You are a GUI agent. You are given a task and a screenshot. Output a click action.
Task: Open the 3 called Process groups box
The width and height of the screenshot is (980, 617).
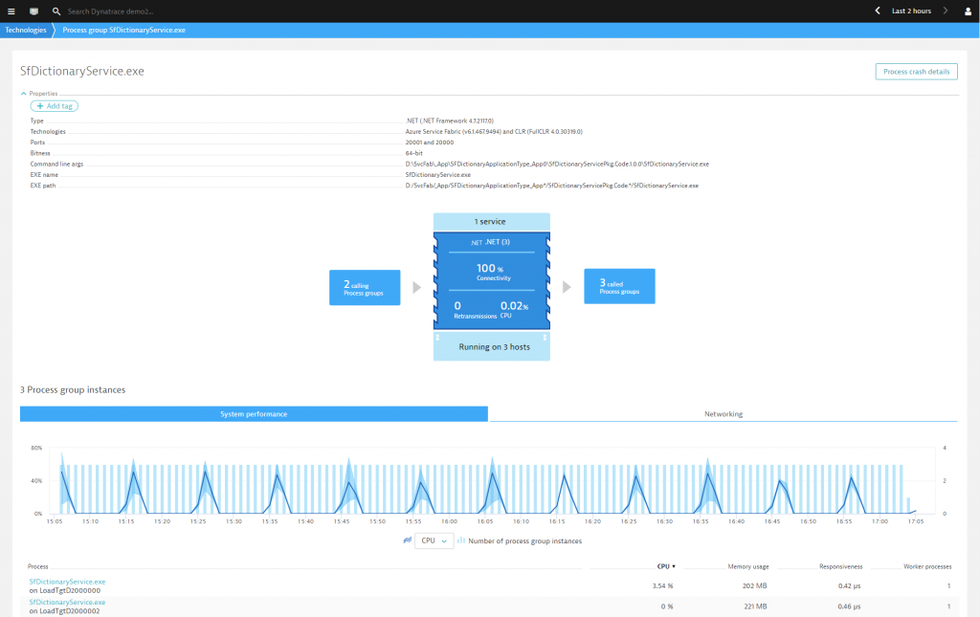coord(619,286)
